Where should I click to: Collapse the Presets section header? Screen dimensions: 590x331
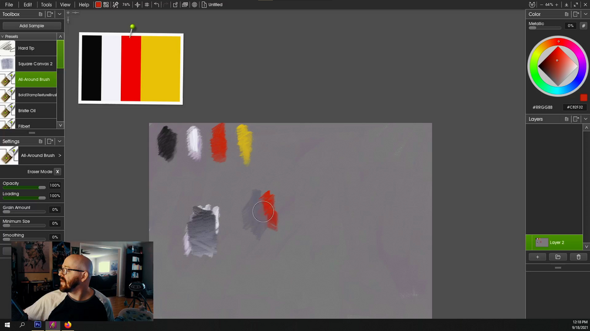pos(28,36)
